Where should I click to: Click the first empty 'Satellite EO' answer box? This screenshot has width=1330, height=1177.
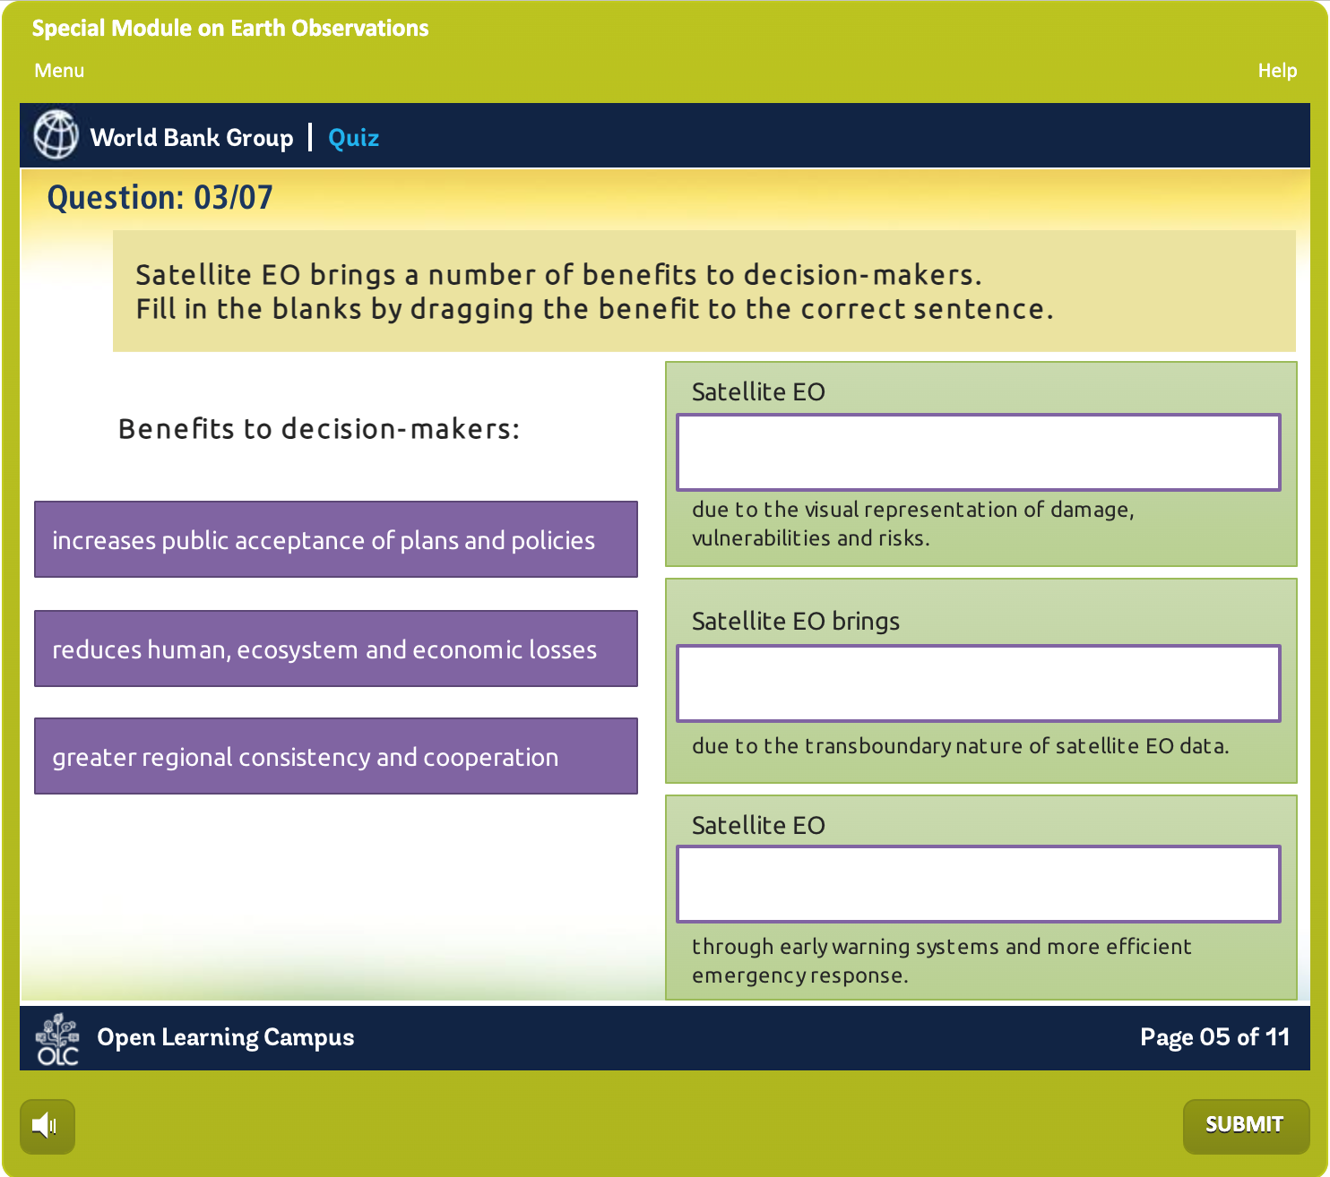tap(979, 451)
